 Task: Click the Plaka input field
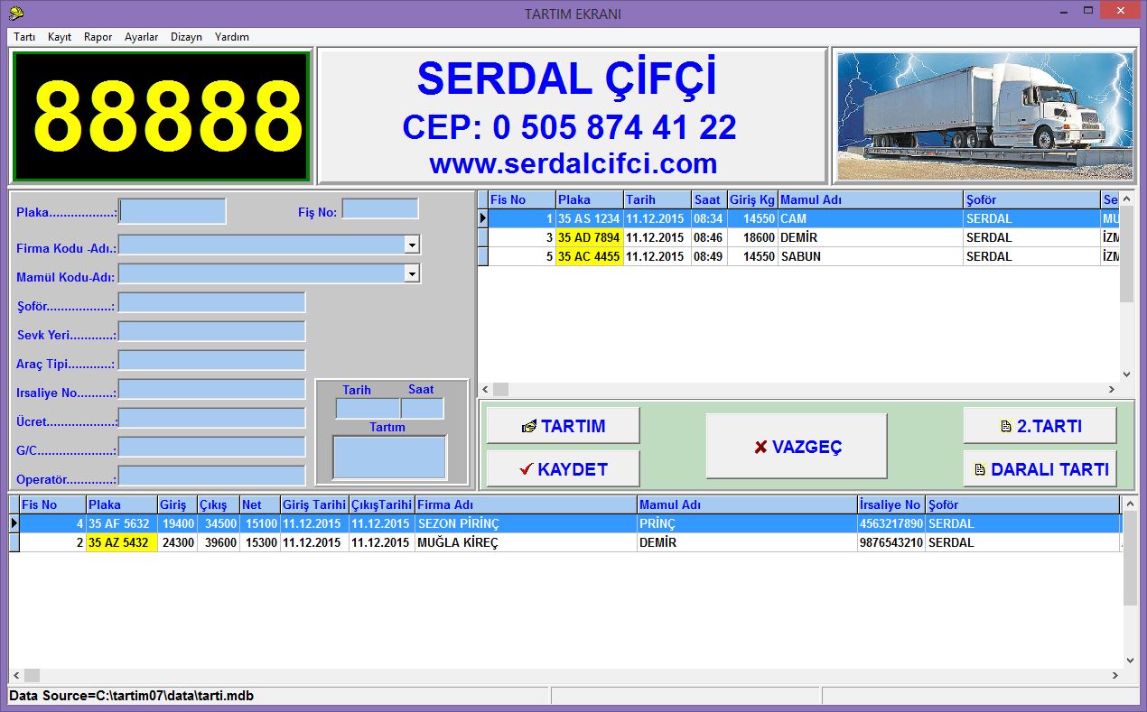pyautogui.click(x=172, y=211)
